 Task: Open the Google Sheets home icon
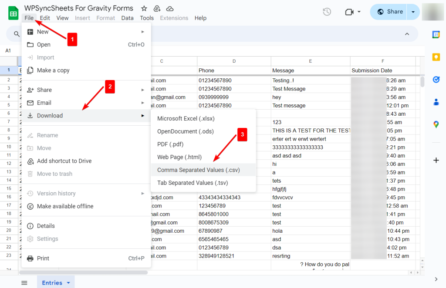pos(14,13)
